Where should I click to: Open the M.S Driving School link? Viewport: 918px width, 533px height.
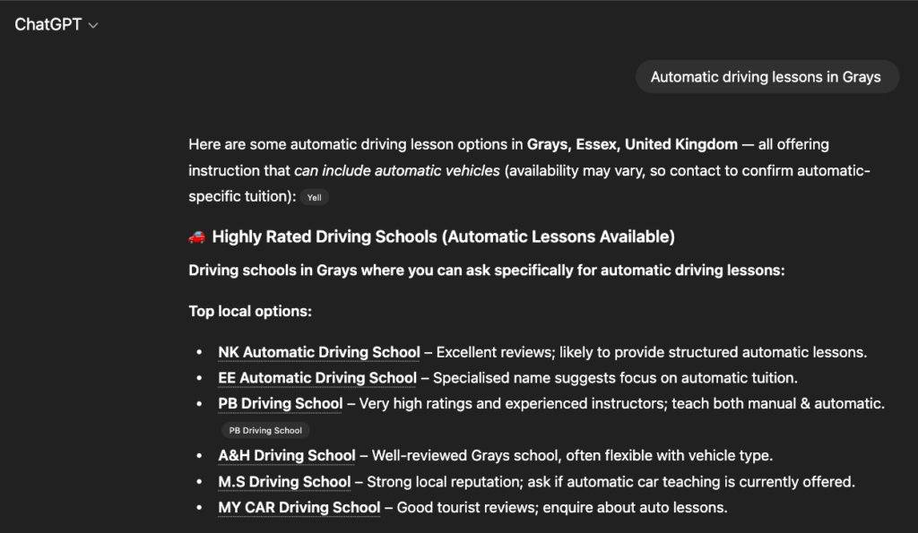tap(284, 482)
